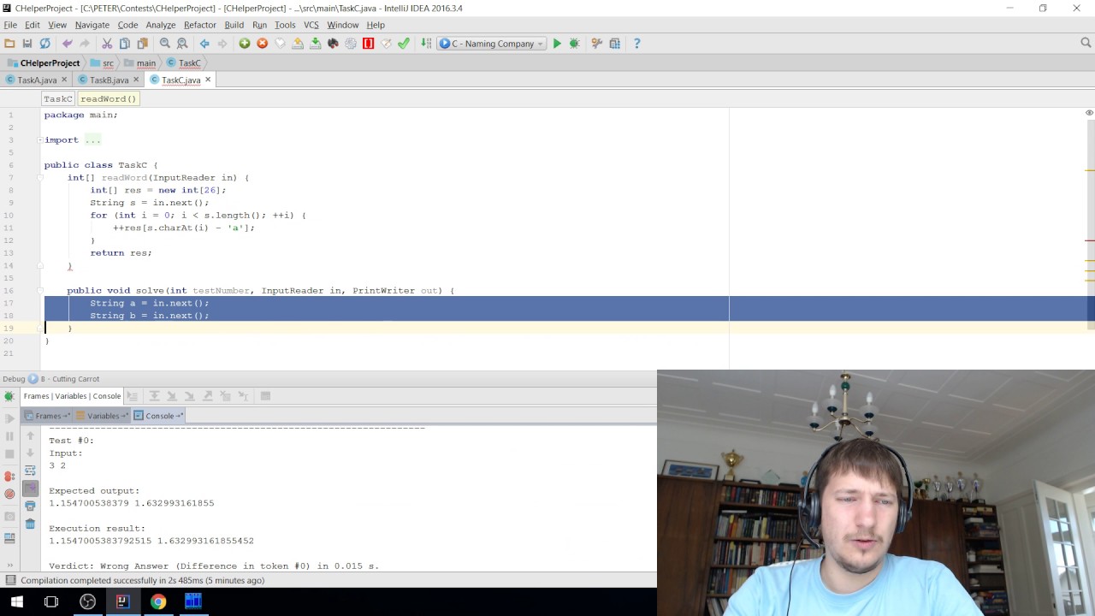This screenshot has width=1095, height=616.
Task: Close the TaskC.java tab
Action: (208, 80)
